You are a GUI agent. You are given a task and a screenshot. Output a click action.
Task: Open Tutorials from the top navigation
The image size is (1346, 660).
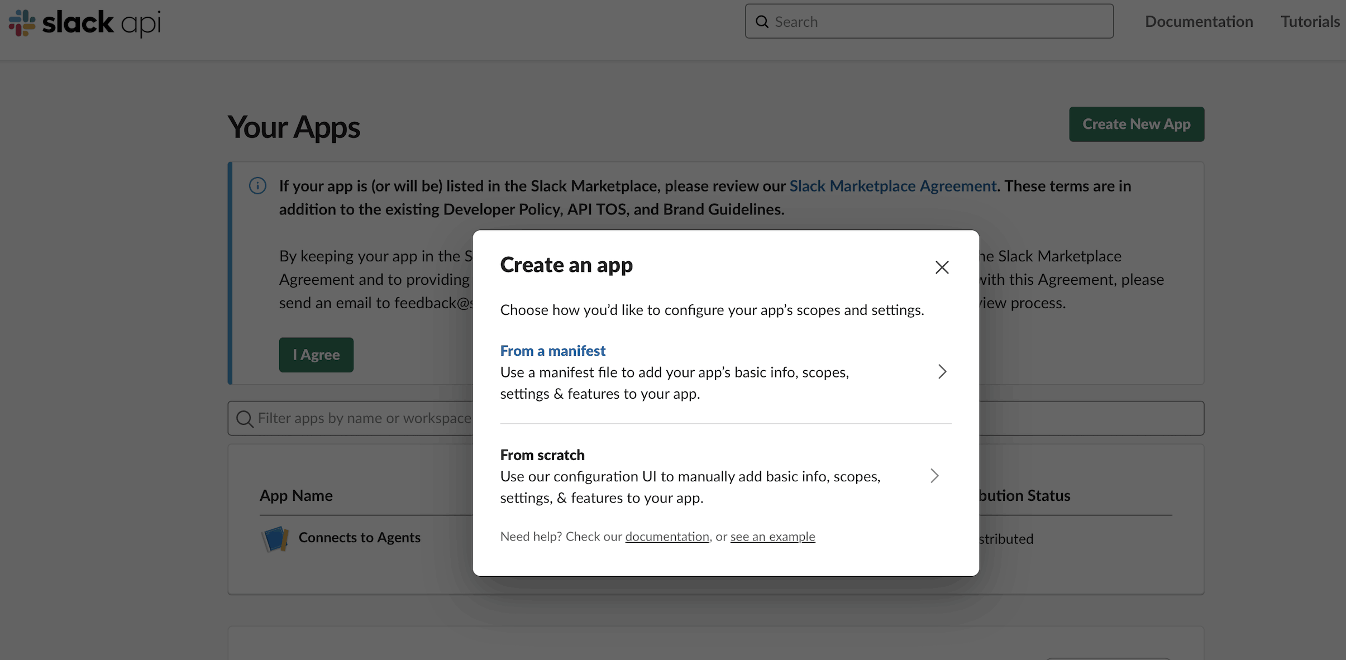(1310, 21)
